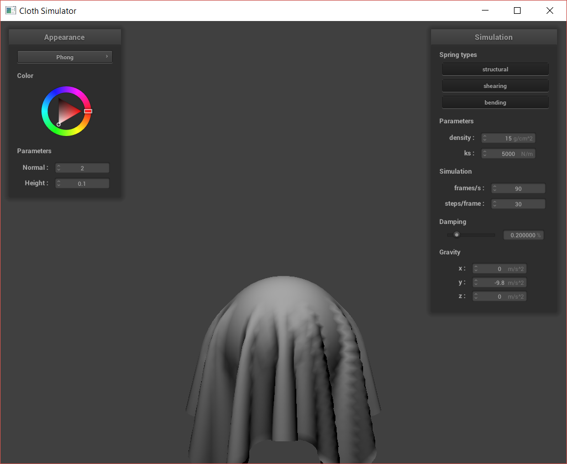Image resolution: width=567 pixels, height=464 pixels.
Task: Open the Phong shader dropdown
Action: [65, 57]
